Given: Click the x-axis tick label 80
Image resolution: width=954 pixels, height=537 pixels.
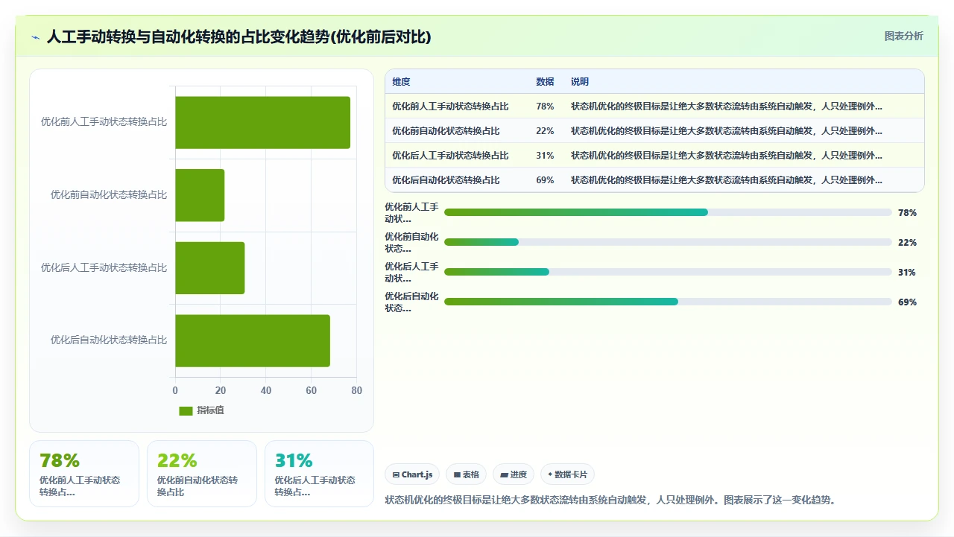Looking at the screenshot, I should pos(357,390).
